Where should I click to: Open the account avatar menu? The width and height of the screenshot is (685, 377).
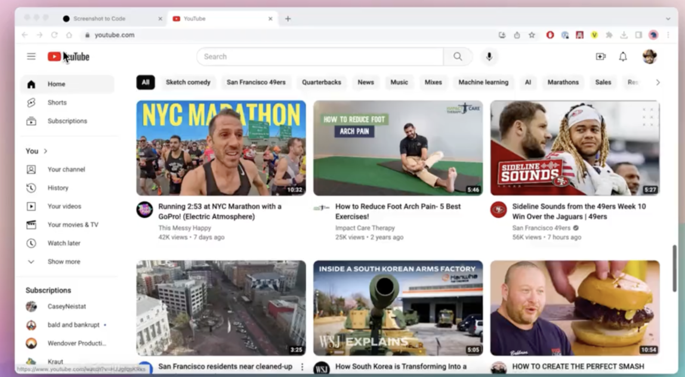[650, 56]
